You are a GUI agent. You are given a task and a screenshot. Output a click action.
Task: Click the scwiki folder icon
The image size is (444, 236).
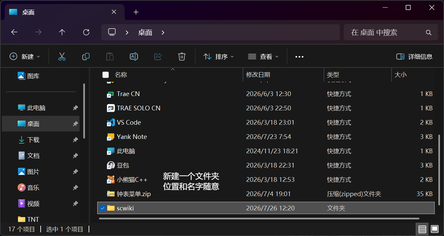111,208
